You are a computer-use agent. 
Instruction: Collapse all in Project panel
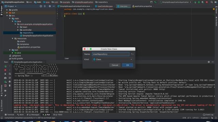(45, 6)
